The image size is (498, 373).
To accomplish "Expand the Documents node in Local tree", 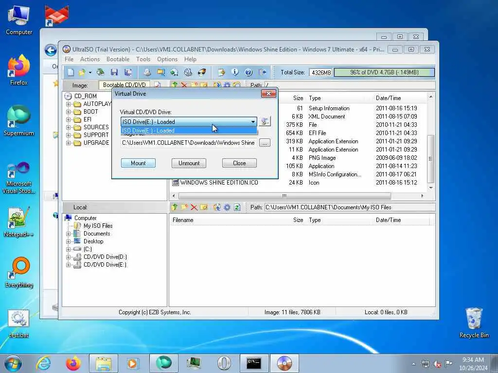I will [x=68, y=234].
